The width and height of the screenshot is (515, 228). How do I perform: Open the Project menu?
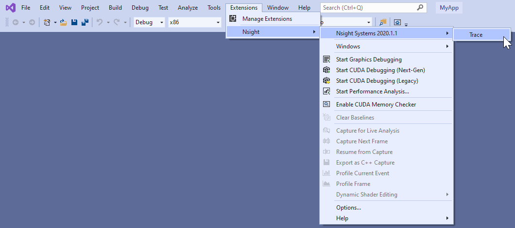point(90,8)
